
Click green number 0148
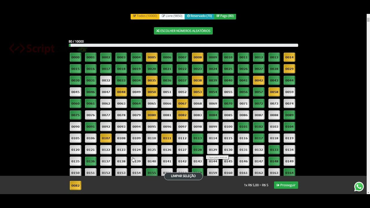click(x=274, y=161)
